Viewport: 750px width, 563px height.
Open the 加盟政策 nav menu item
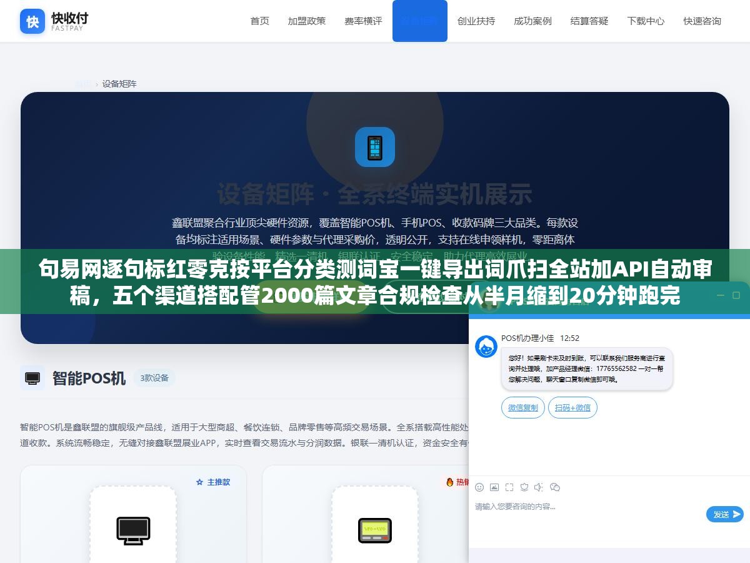pyautogui.click(x=307, y=21)
